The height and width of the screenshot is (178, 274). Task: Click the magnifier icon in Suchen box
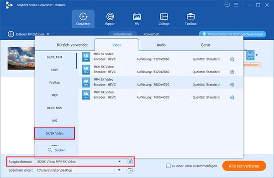[50, 150]
